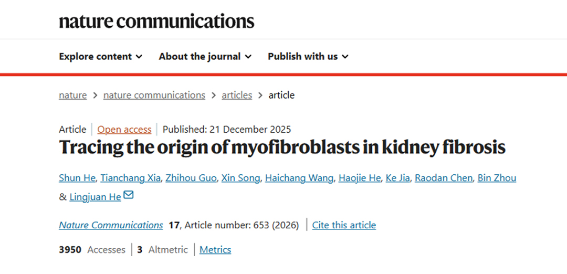Navigate to articles breadcrumb
567x274 pixels.
(237, 95)
